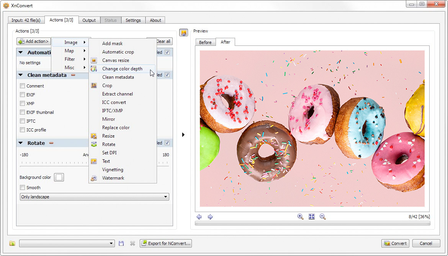
Task: Tick the EXIF thumbnail checkbox
Action: tap(22, 112)
